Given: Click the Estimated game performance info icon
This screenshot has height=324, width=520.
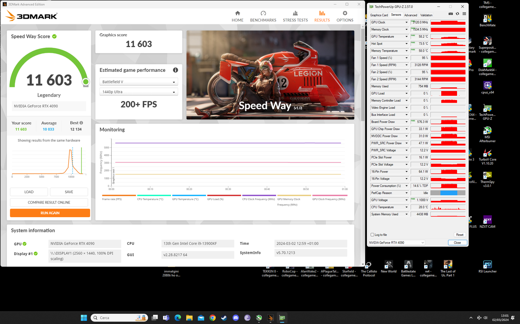Looking at the screenshot, I should [x=175, y=70].
